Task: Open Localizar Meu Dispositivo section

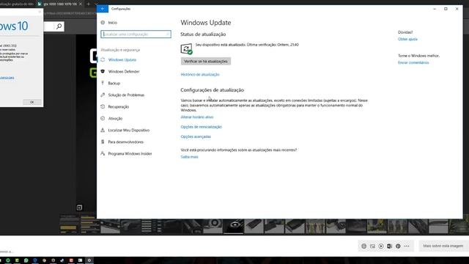Action: click(129, 131)
